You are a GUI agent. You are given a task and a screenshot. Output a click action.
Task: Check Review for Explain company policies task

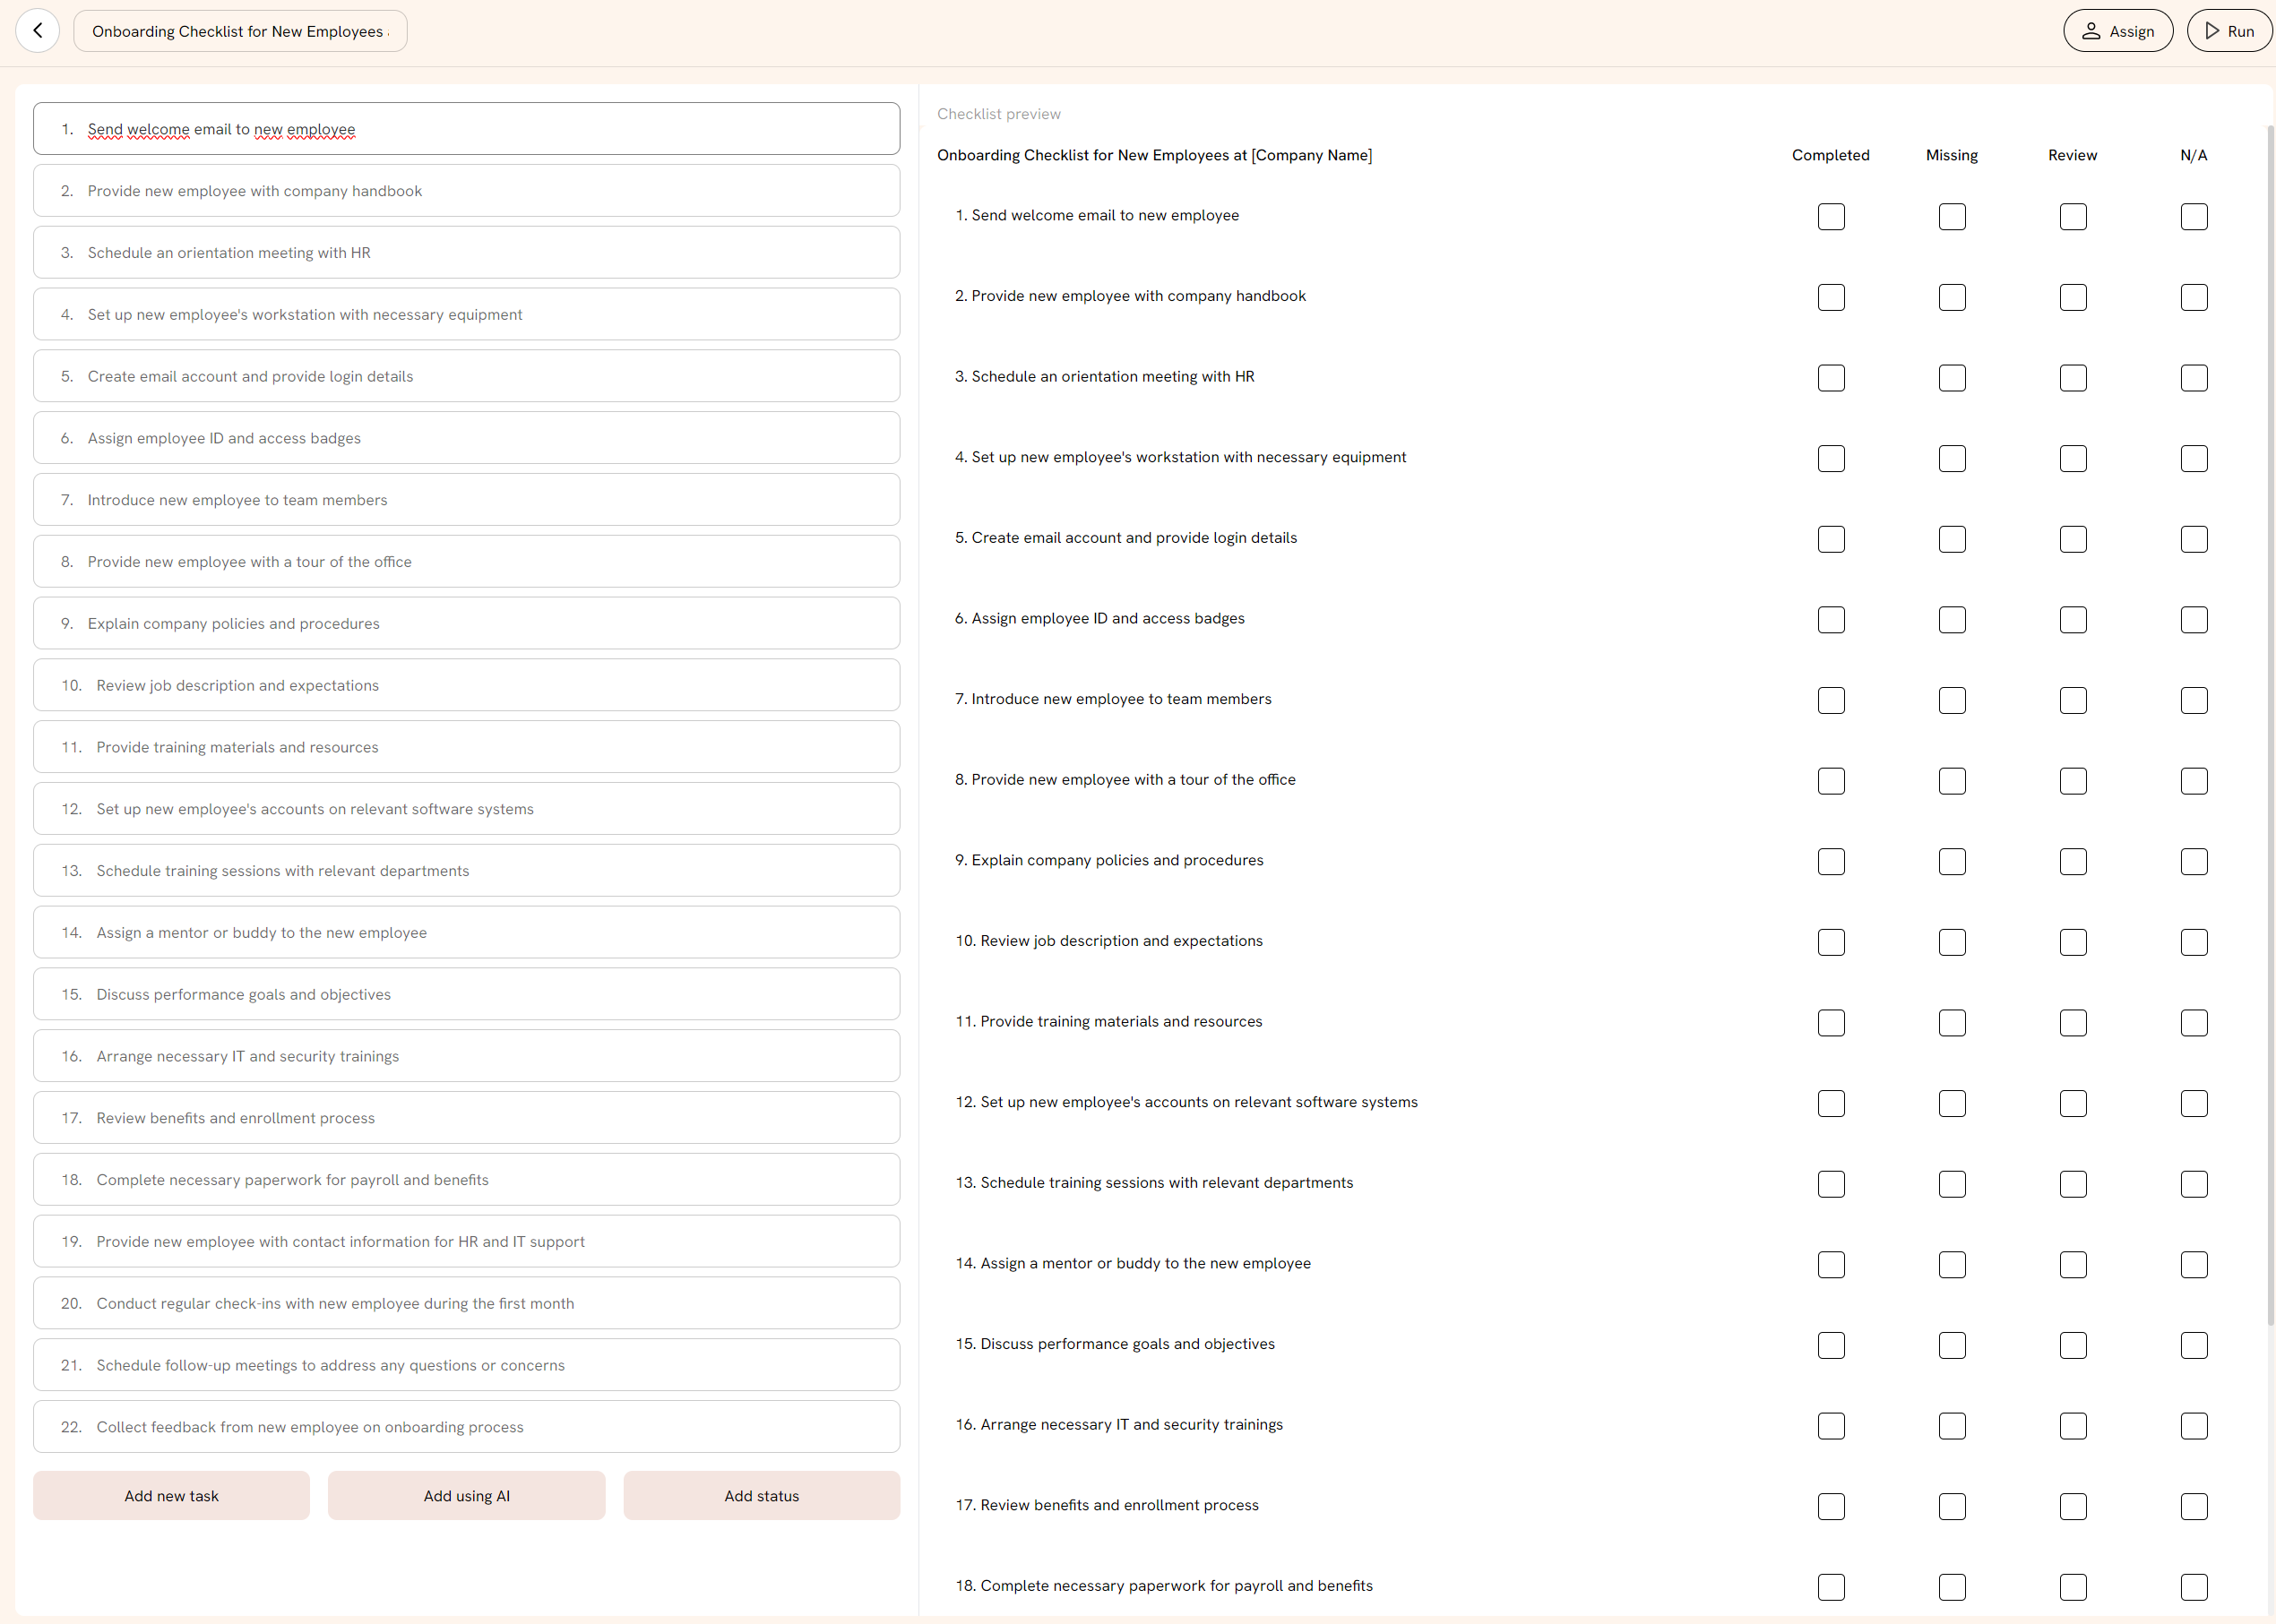pos(2073,862)
